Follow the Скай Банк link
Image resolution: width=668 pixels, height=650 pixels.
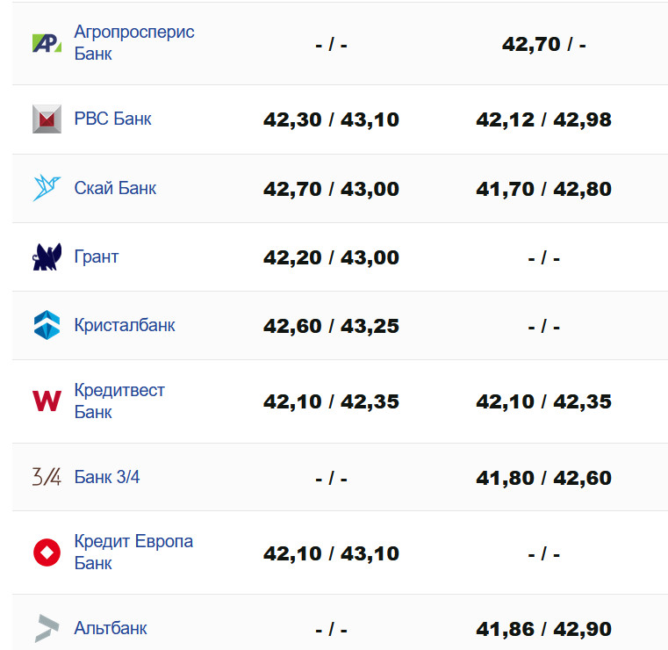click(x=115, y=188)
